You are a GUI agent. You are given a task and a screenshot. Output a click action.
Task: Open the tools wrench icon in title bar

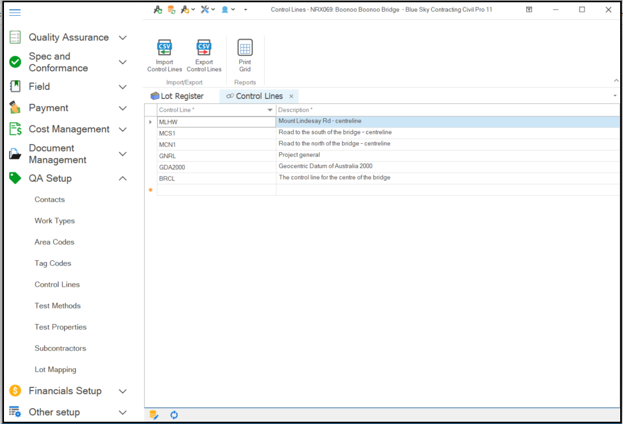(x=205, y=10)
